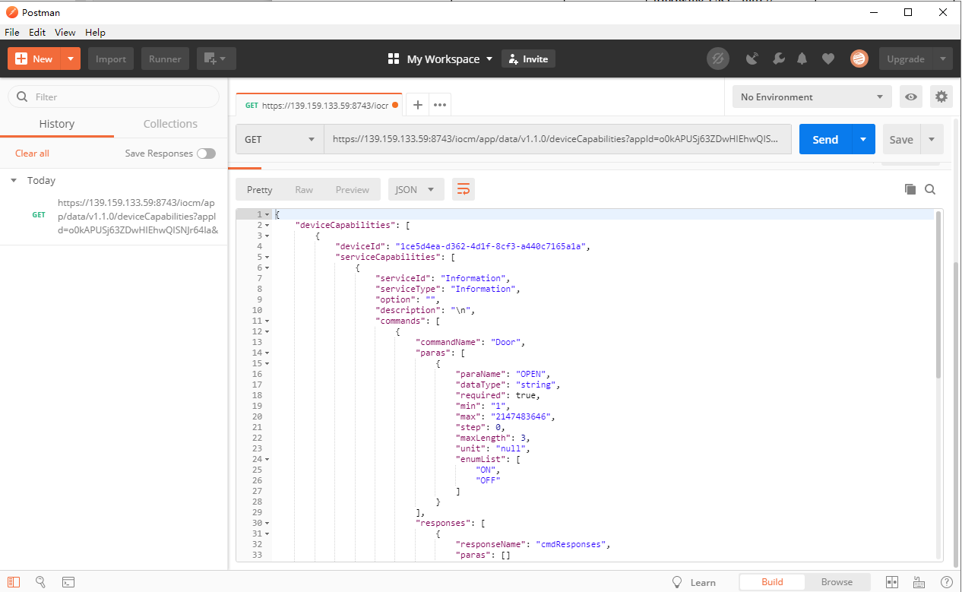Screen dimensions: 962x592
Task: Click the Clear all link
Action: (x=32, y=154)
